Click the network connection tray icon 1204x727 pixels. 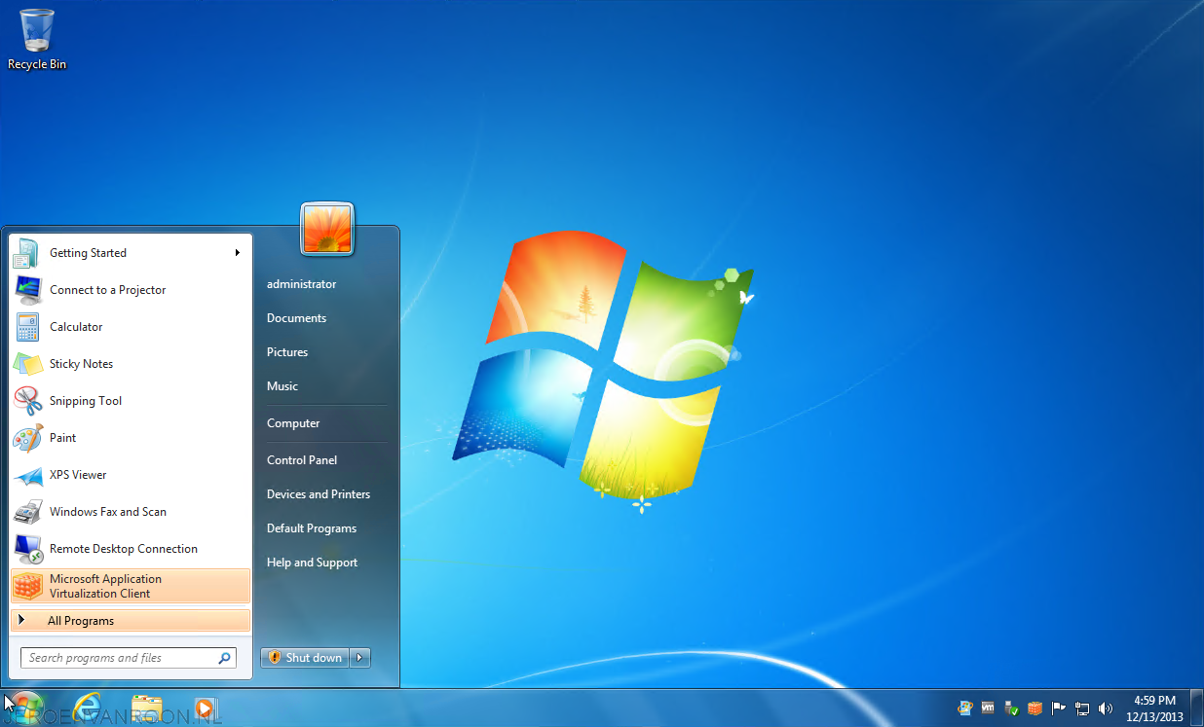coord(1082,709)
